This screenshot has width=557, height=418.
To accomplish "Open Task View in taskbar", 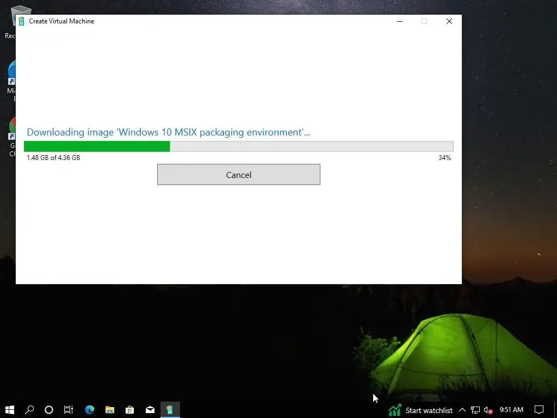I will click(x=68, y=410).
